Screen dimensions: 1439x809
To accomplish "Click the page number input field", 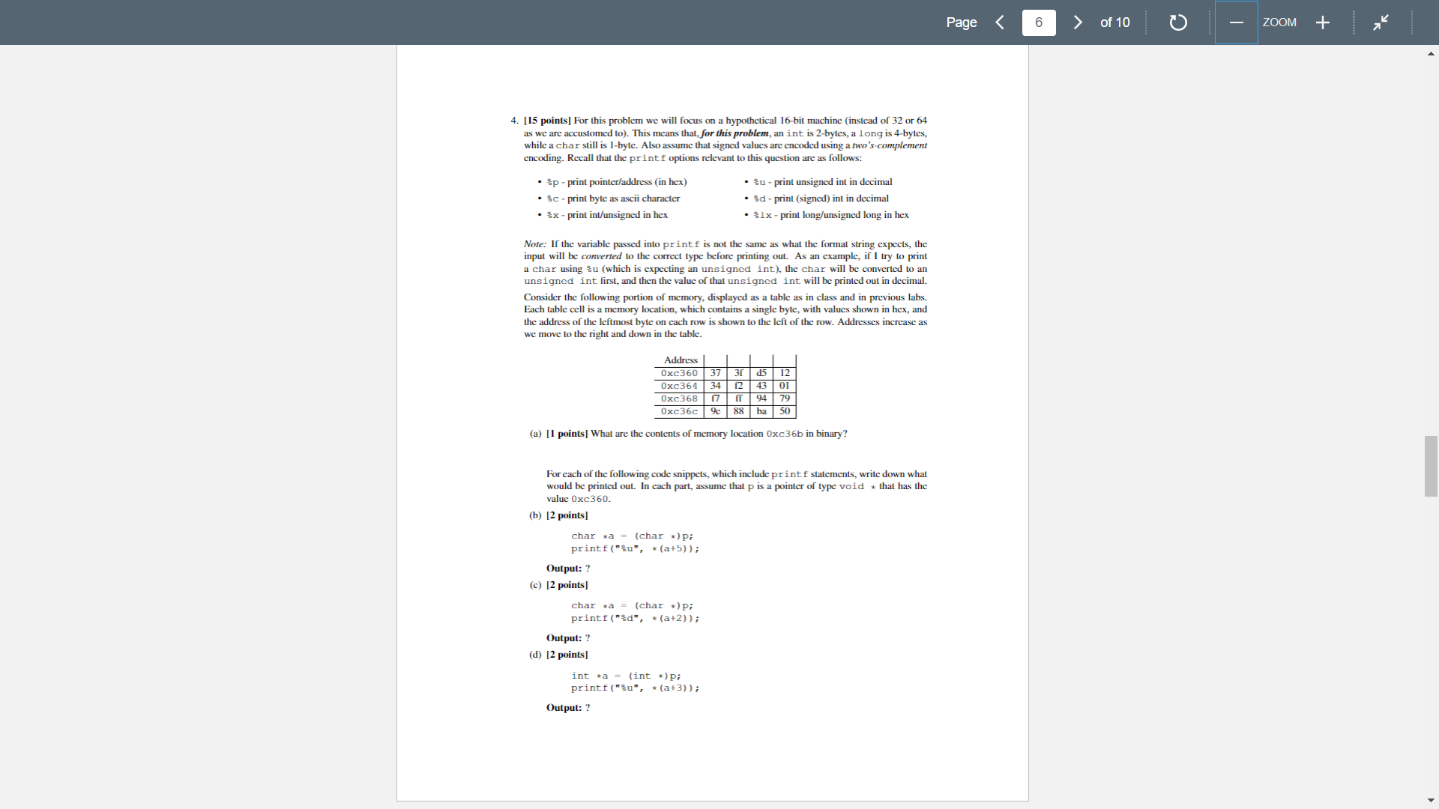I will coord(1039,22).
